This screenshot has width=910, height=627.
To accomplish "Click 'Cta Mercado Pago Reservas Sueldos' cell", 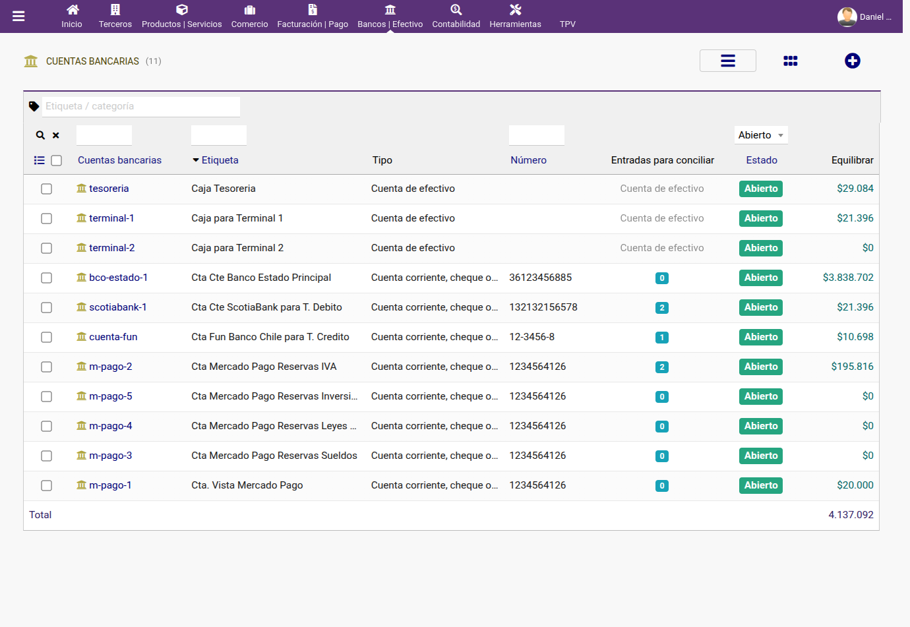I will [274, 456].
